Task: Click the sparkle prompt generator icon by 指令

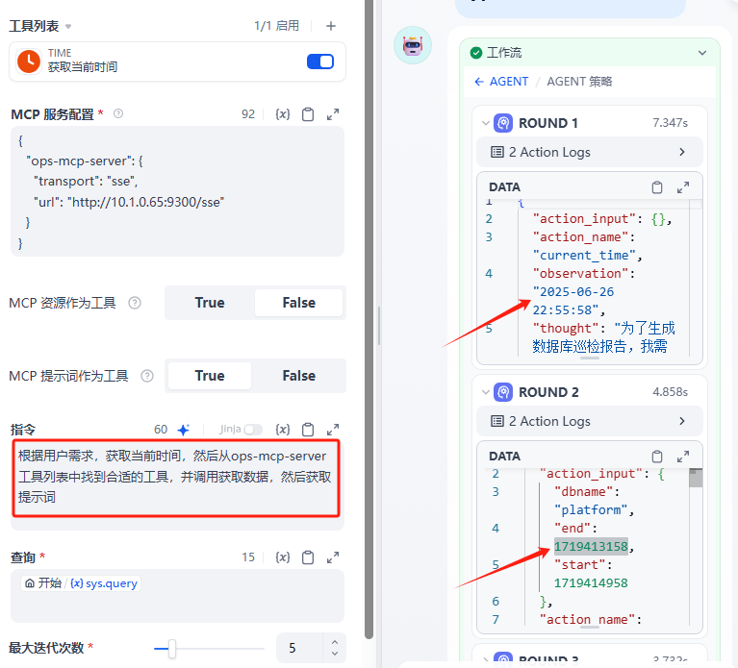Action: tap(183, 430)
